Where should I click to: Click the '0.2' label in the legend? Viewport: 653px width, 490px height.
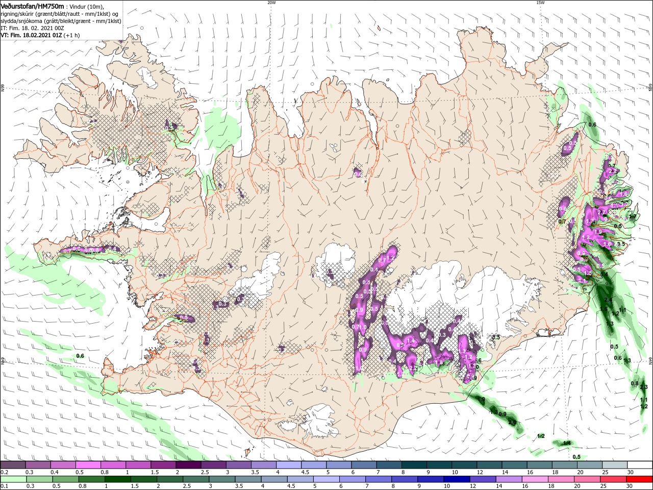[4, 473]
